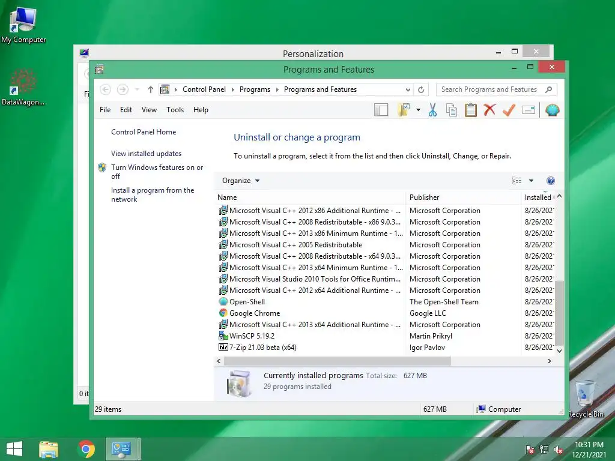Screen dimensions: 615x461
Task: Select the My Computer desktop icon
Action: coord(23,25)
